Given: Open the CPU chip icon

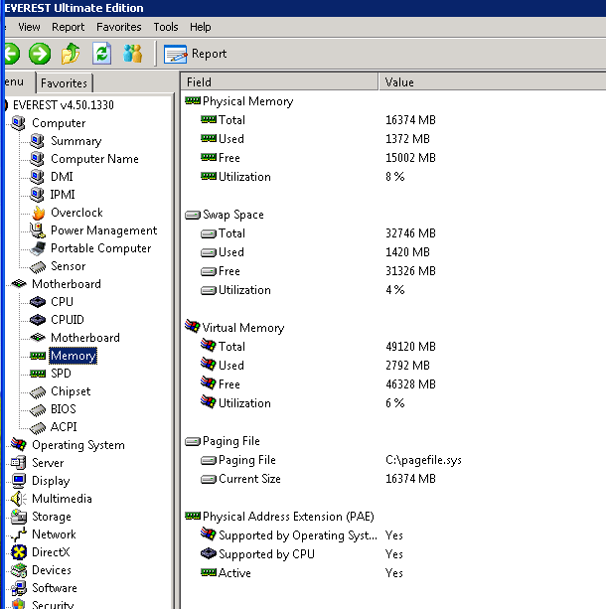Looking at the screenshot, I should point(38,302).
